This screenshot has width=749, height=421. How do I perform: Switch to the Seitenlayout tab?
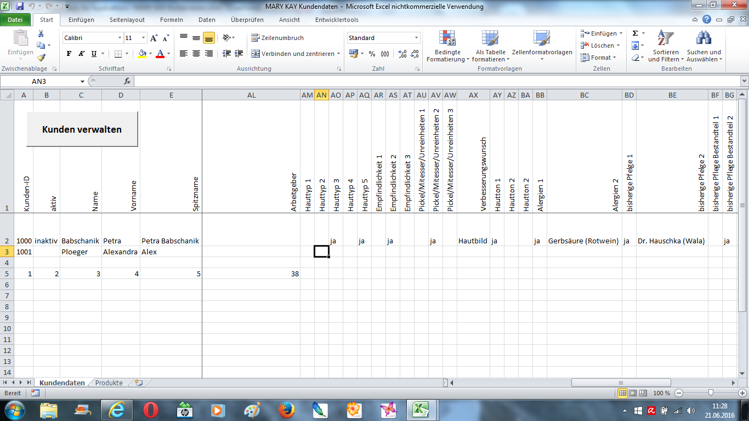click(127, 20)
